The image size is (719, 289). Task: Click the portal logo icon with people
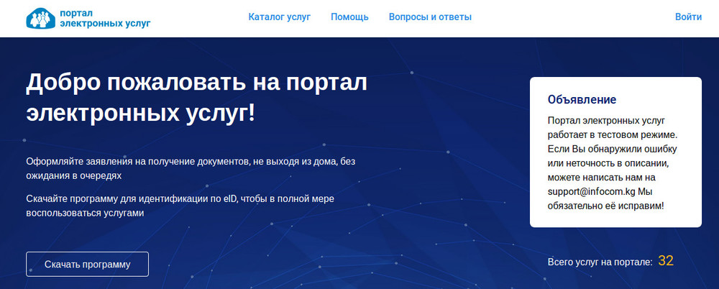click(41, 18)
